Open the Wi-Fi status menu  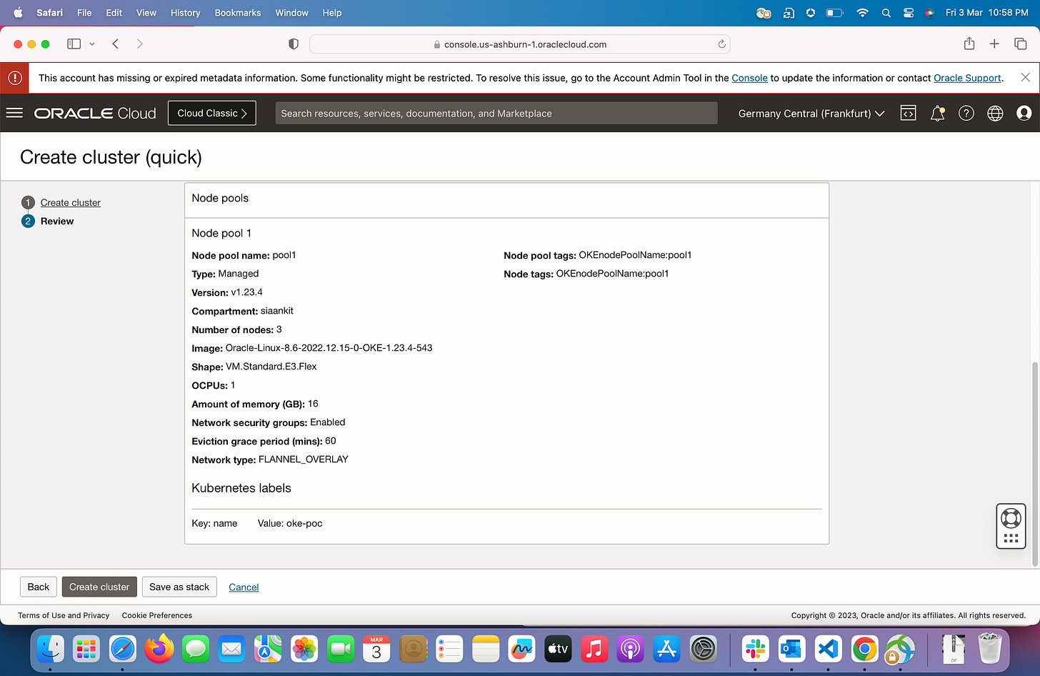pos(862,13)
